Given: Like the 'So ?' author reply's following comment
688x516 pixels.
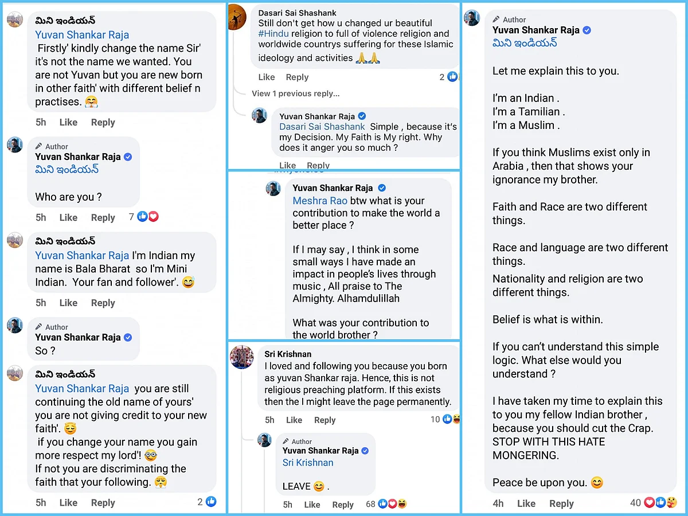Looking at the screenshot, I should tap(68, 502).
